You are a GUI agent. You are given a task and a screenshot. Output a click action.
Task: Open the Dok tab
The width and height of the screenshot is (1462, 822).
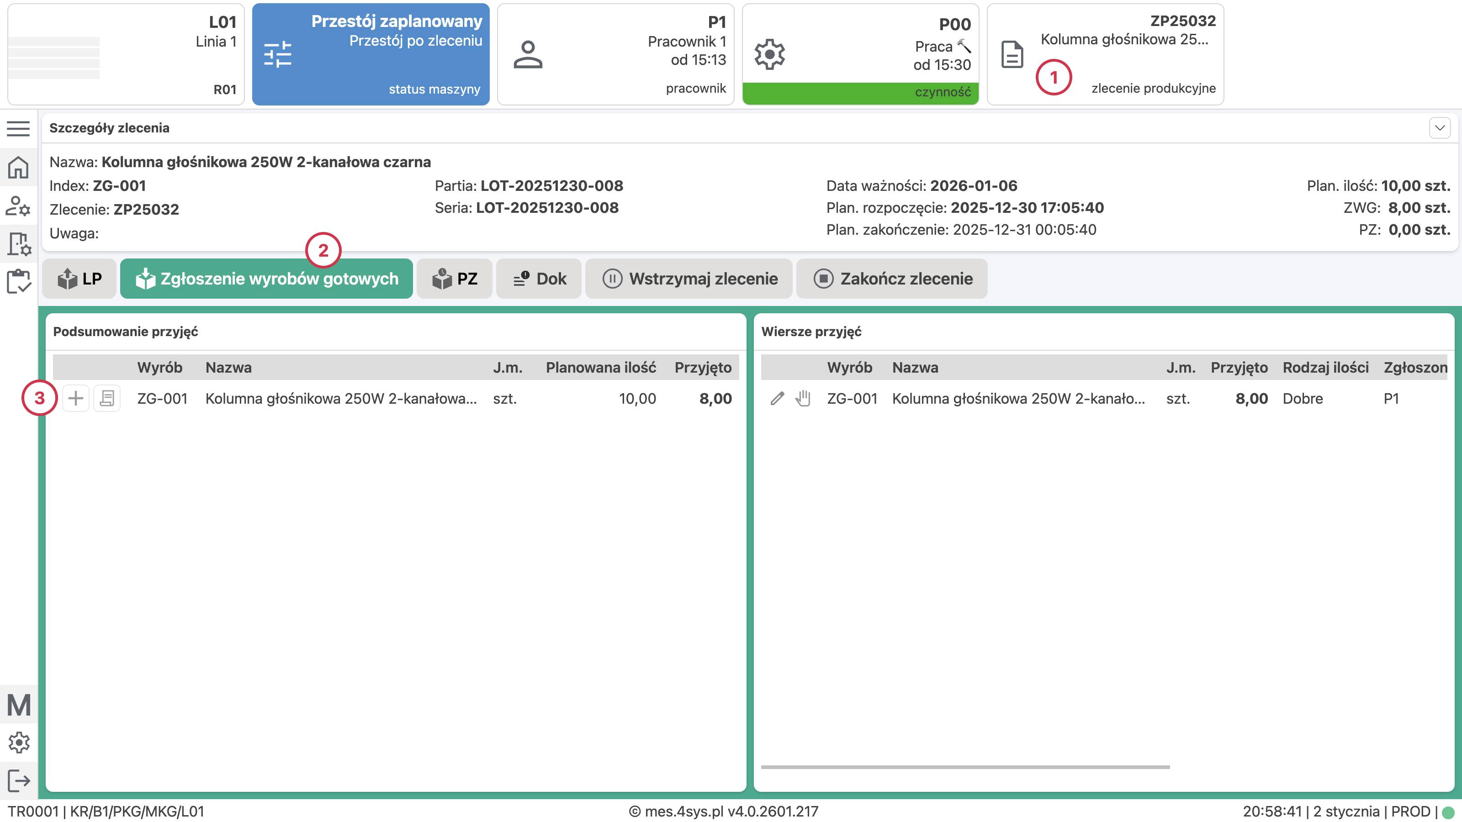pyautogui.click(x=539, y=279)
